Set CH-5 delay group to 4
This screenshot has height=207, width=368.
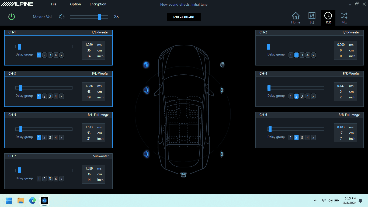(x=56, y=137)
